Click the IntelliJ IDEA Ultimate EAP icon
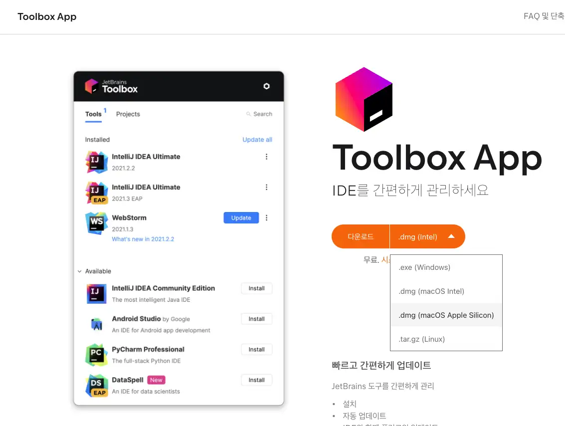Image resolution: width=565 pixels, height=426 pixels. pos(97,193)
